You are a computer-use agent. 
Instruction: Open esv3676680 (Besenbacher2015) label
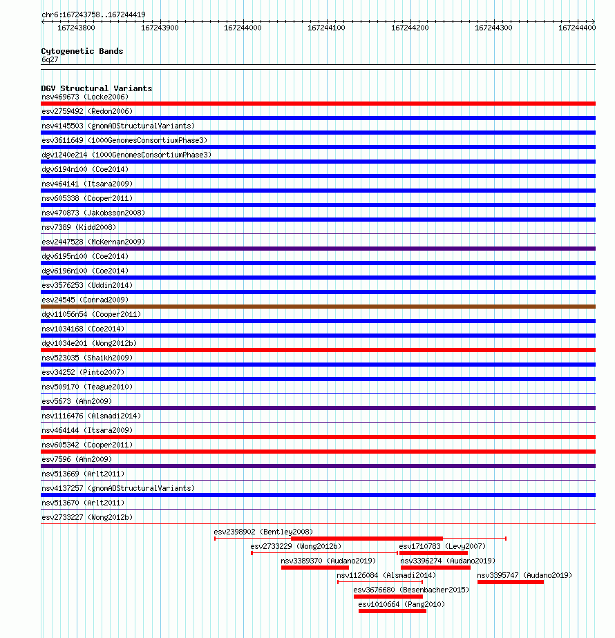pos(411,590)
